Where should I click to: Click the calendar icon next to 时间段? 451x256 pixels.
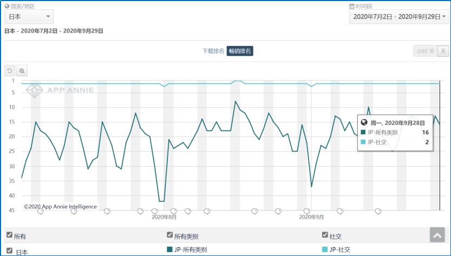[x=351, y=6]
